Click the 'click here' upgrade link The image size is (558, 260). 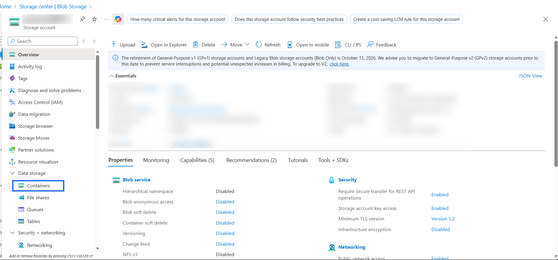pos(339,64)
